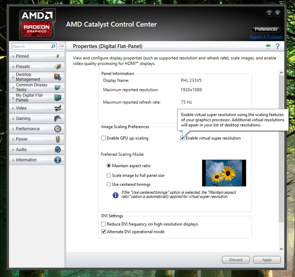The height and width of the screenshot is (277, 295).
Task: Check Reduce DVI frequency on high-resolution displays
Action: (x=103, y=224)
